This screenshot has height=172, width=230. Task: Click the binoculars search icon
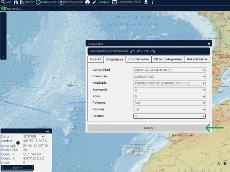point(16,2)
